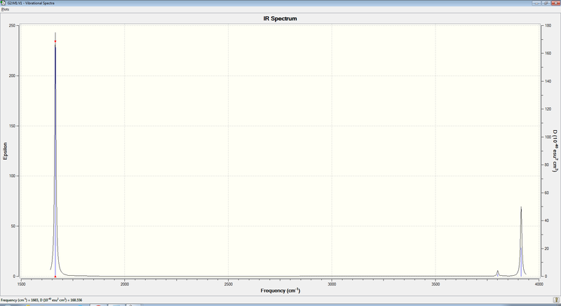The height and width of the screenshot is (306, 561).
Task: Select the red marker at base of 1665 peak
Action: (x=55, y=277)
